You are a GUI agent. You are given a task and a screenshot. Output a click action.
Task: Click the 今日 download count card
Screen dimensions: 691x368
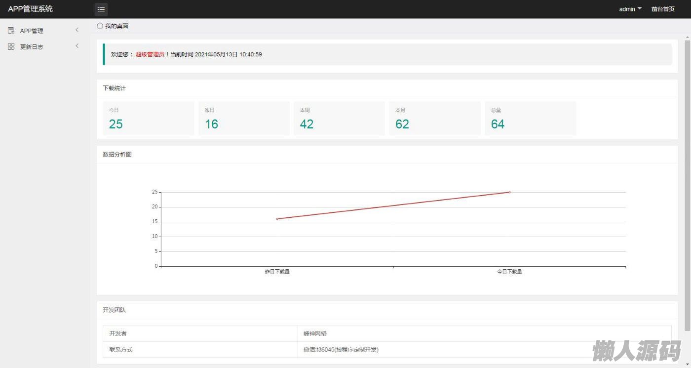[148, 119]
